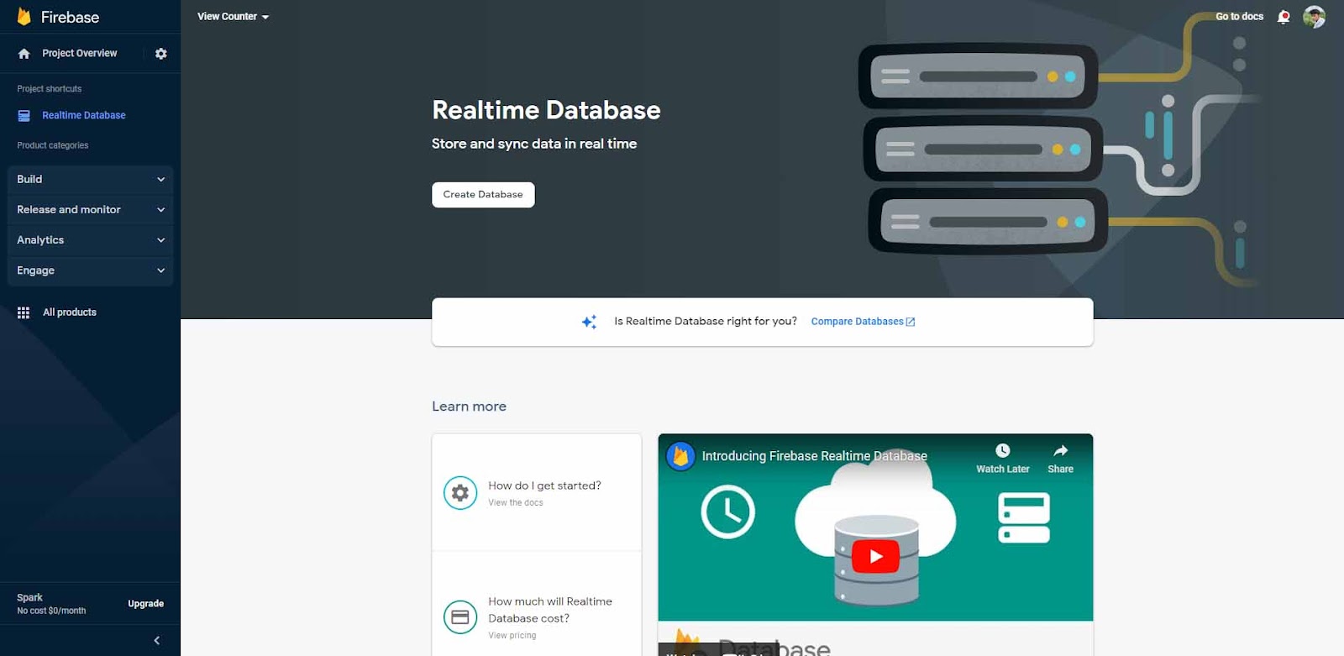Open All products page

click(70, 312)
